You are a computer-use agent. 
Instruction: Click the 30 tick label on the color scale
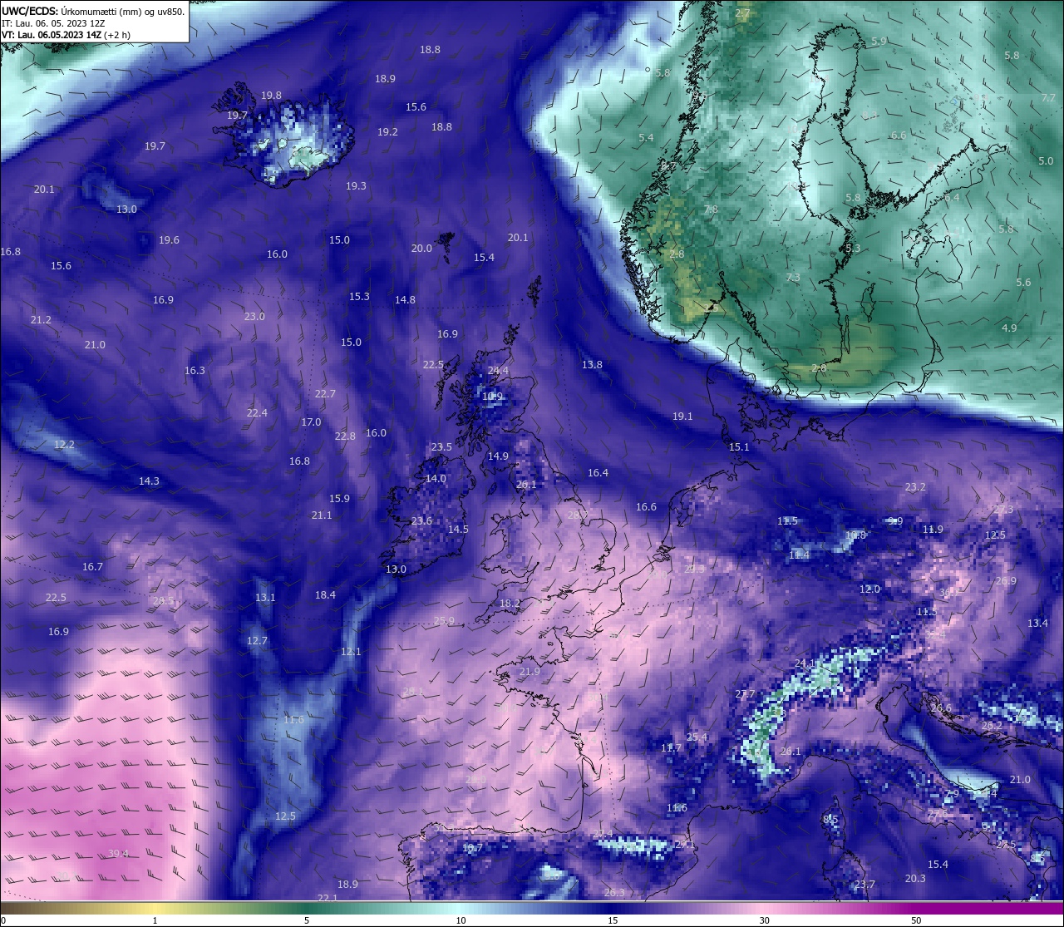coord(764,920)
